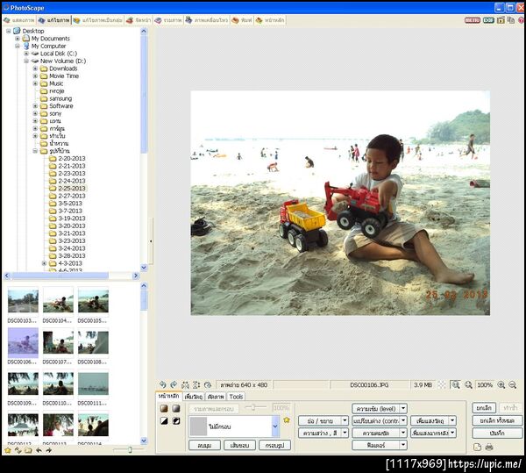This screenshot has height=473, width=526.
Task: Click the zoom in plus magnifier
Action: (501, 384)
